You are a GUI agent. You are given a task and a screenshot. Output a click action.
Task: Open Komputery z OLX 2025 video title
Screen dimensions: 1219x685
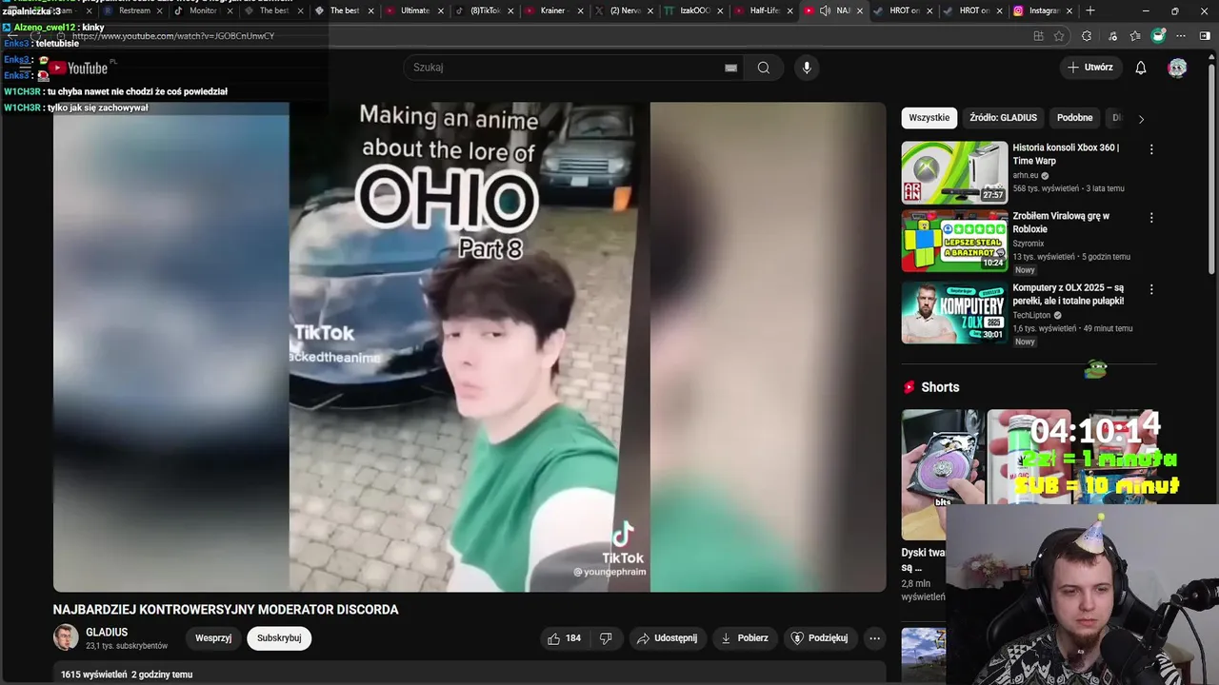pos(1069,294)
